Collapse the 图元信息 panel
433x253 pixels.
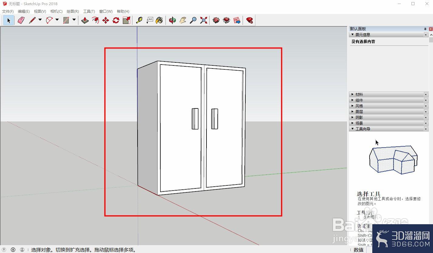pos(353,35)
